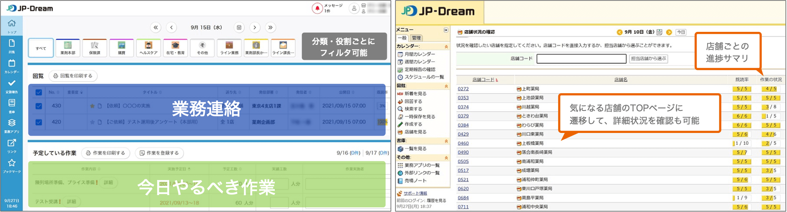Screen dimensions: 787x212
Task: Jump forward with the double right arrow
Action: (x=270, y=28)
